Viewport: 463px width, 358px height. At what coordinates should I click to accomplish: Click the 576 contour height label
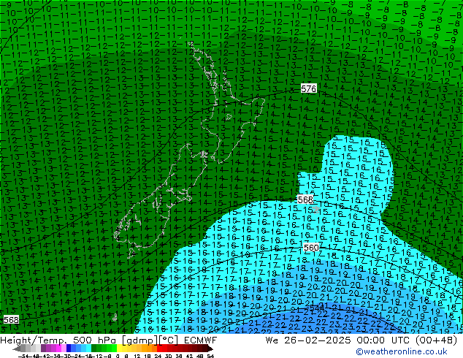[x=308, y=88]
